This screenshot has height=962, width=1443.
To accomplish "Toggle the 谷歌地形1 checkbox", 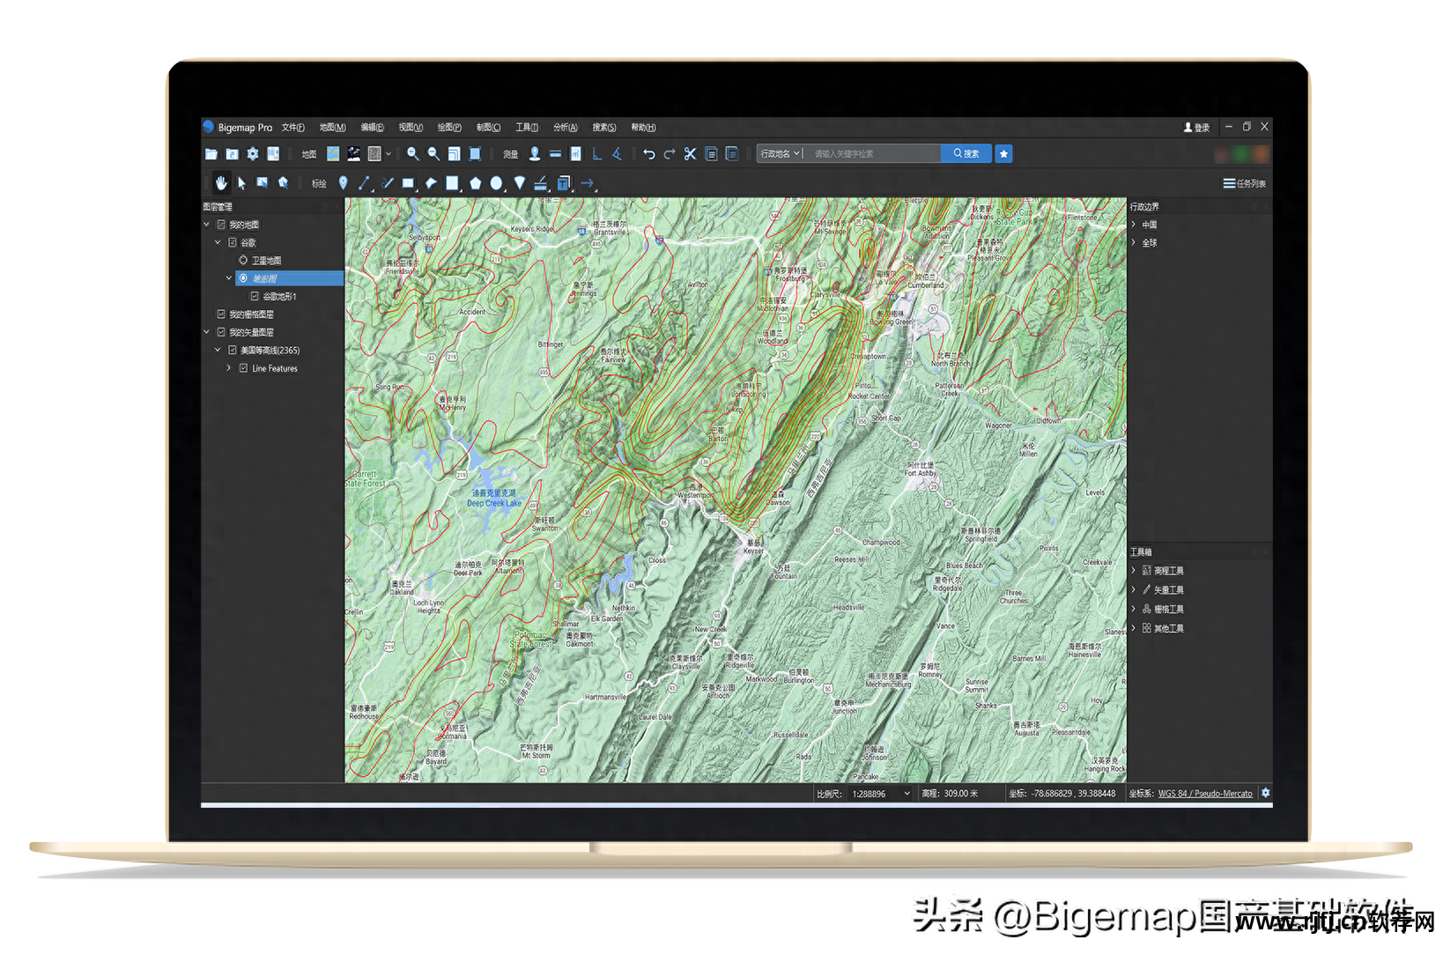I will [255, 296].
